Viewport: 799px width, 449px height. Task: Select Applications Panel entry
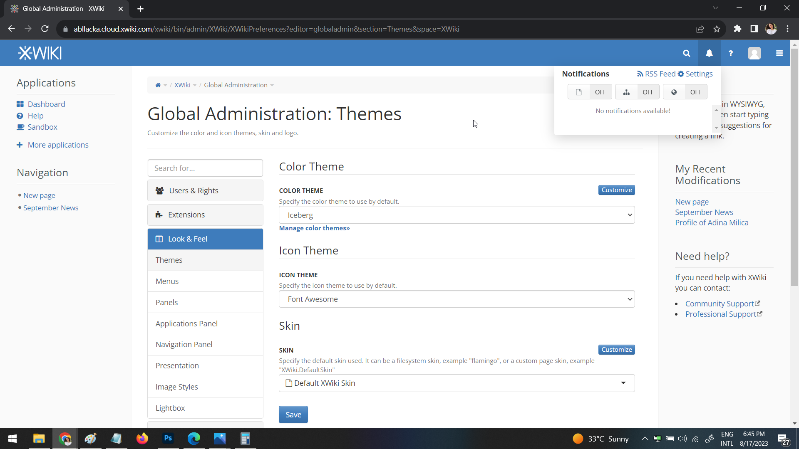click(205, 323)
